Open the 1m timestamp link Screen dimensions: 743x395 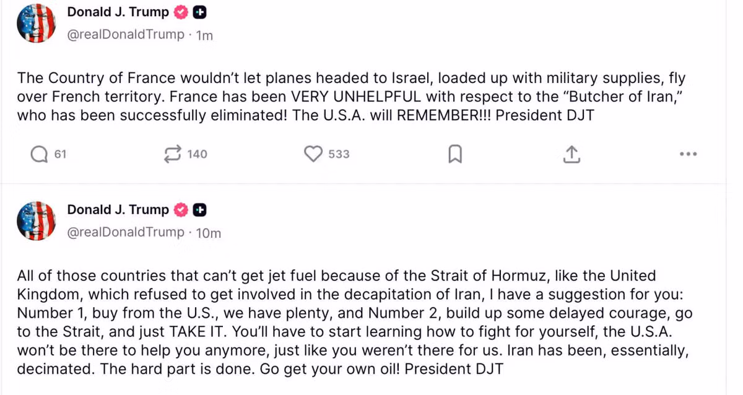pos(204,35)
